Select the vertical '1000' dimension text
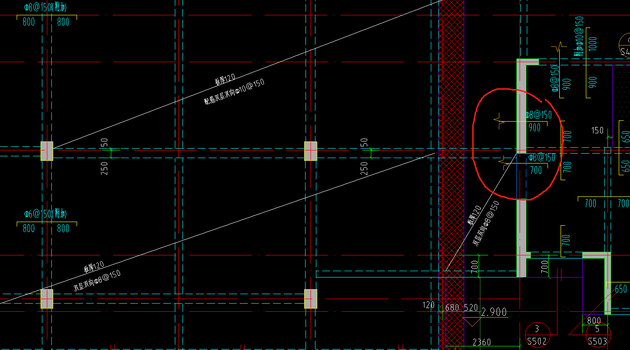The height and width of the screenshot is (350, 630). pos(593,45)
